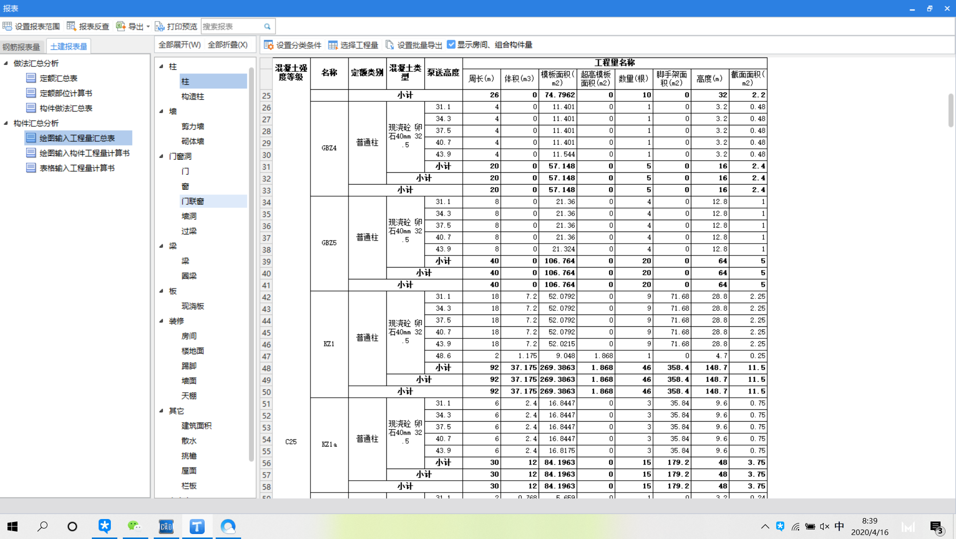
Task: Select 绘图输入工程量汇总表 report
Action: tap(78, 138)
